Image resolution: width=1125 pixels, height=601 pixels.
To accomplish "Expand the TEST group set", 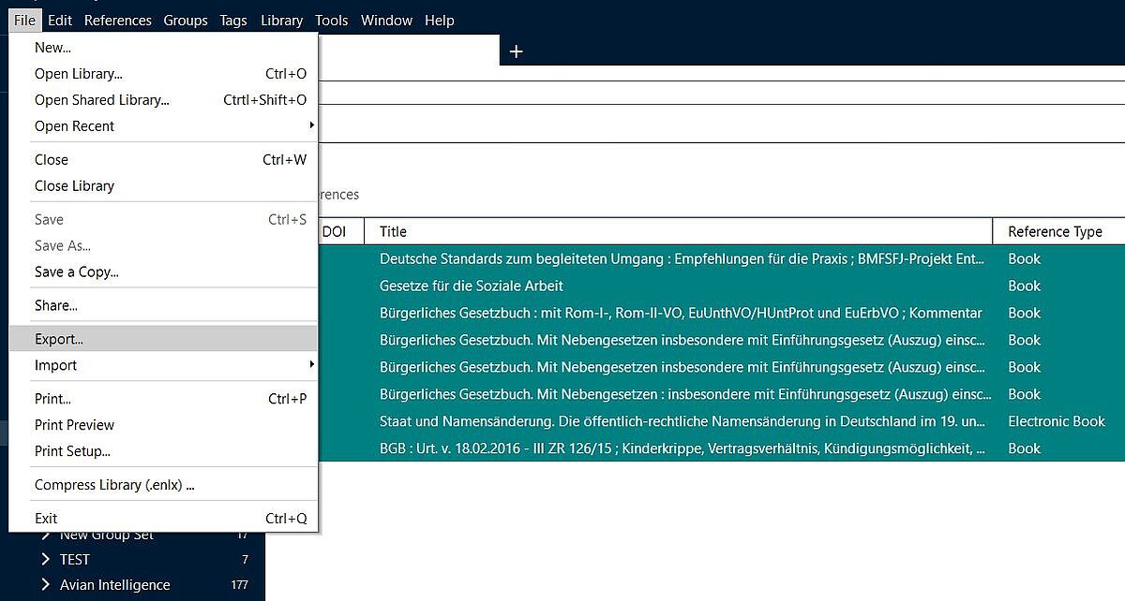I will point(46,560).
